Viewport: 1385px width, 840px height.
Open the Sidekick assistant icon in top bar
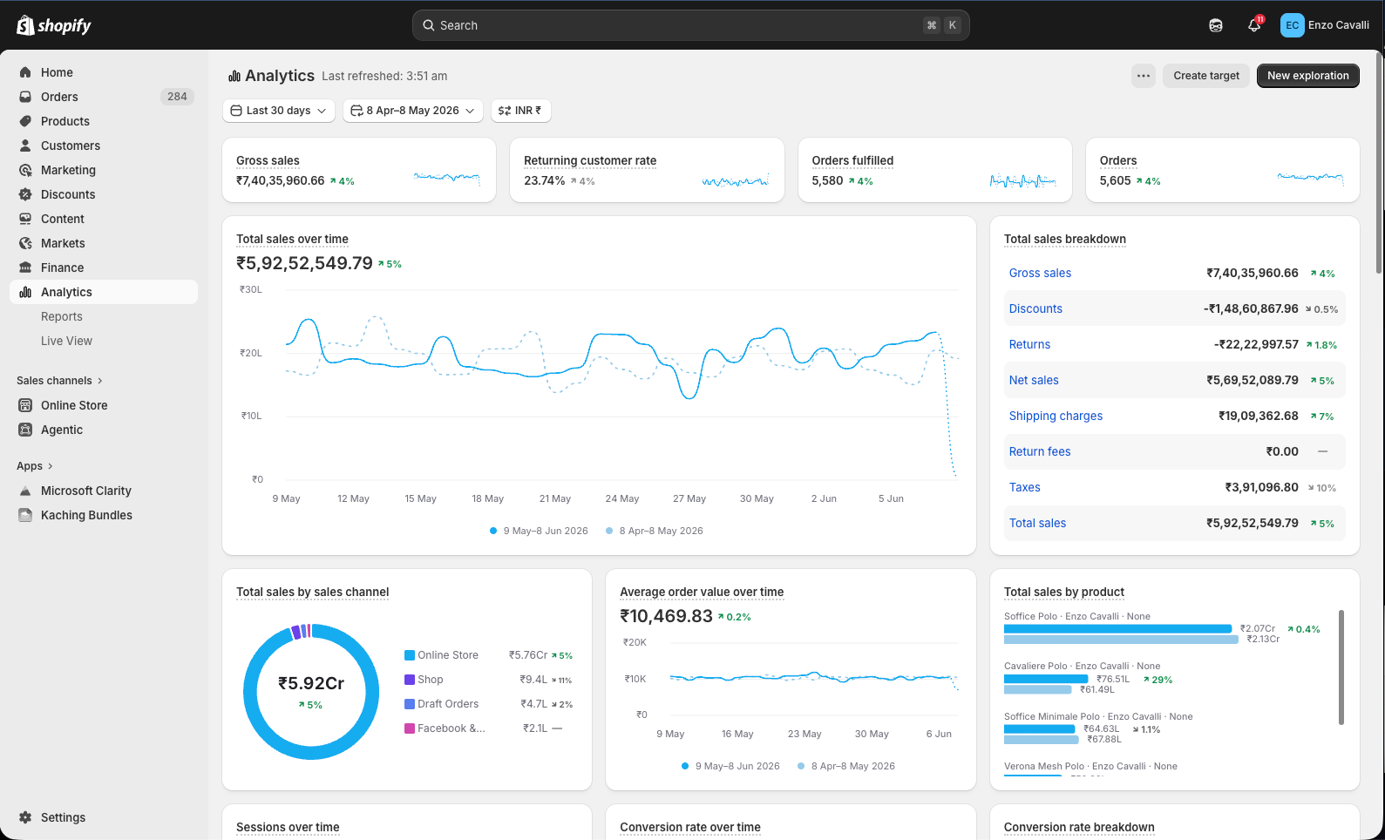pos(1216,25)
